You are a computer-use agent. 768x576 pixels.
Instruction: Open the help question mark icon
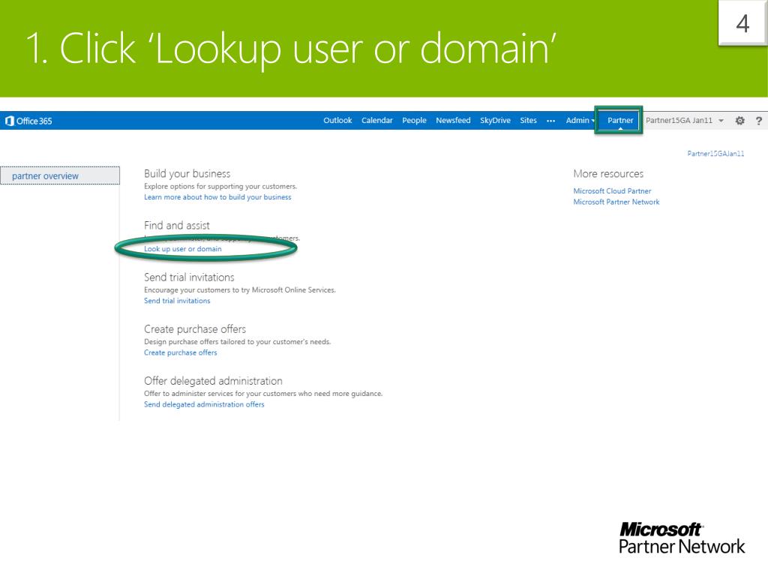pyautogui.click(x=759, y=121)
